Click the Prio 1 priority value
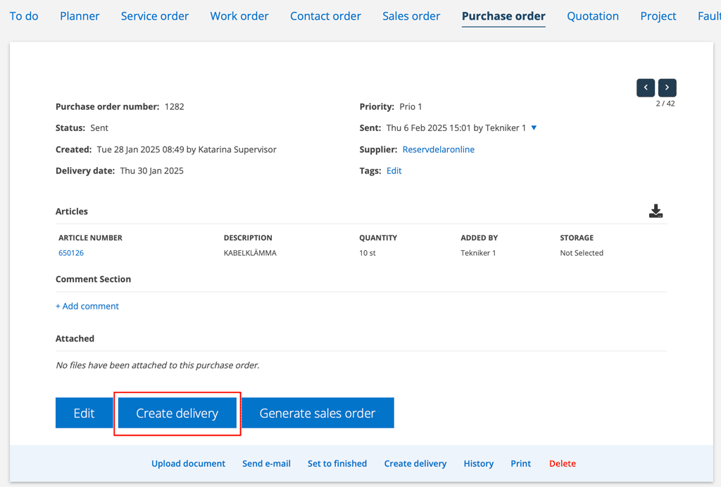The width and height of the screenshot is (721, 487). coord(410,107)
